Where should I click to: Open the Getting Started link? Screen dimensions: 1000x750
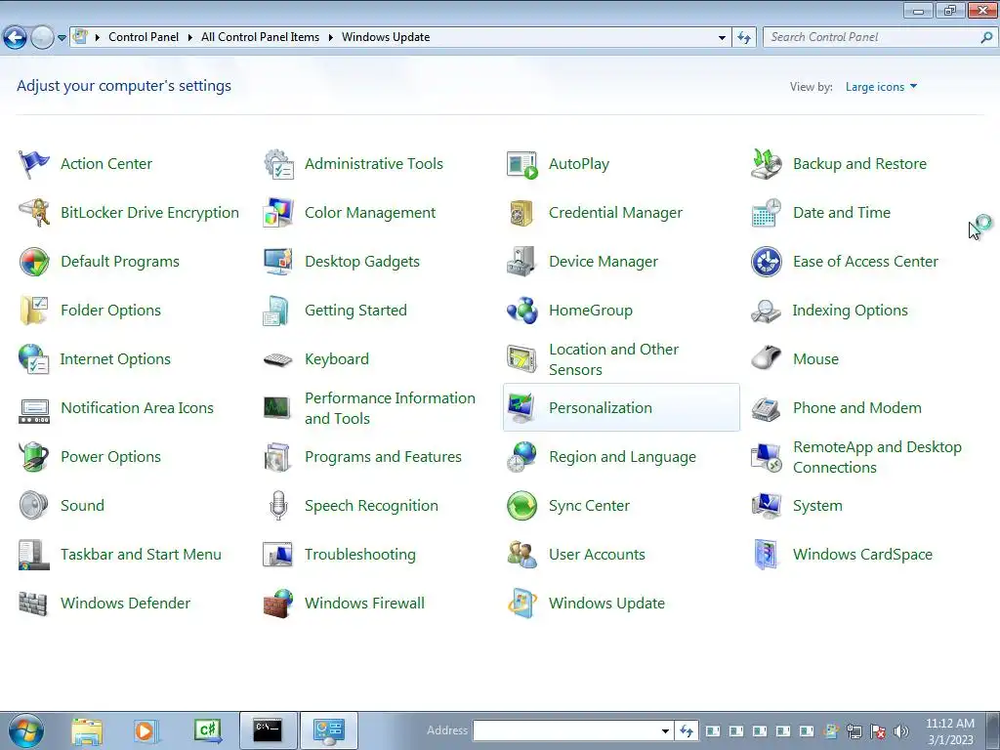[355, 311]
